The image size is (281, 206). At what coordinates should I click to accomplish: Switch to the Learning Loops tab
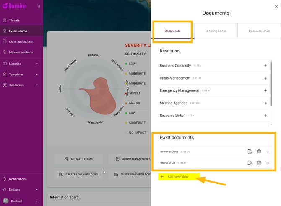(216, 31)
